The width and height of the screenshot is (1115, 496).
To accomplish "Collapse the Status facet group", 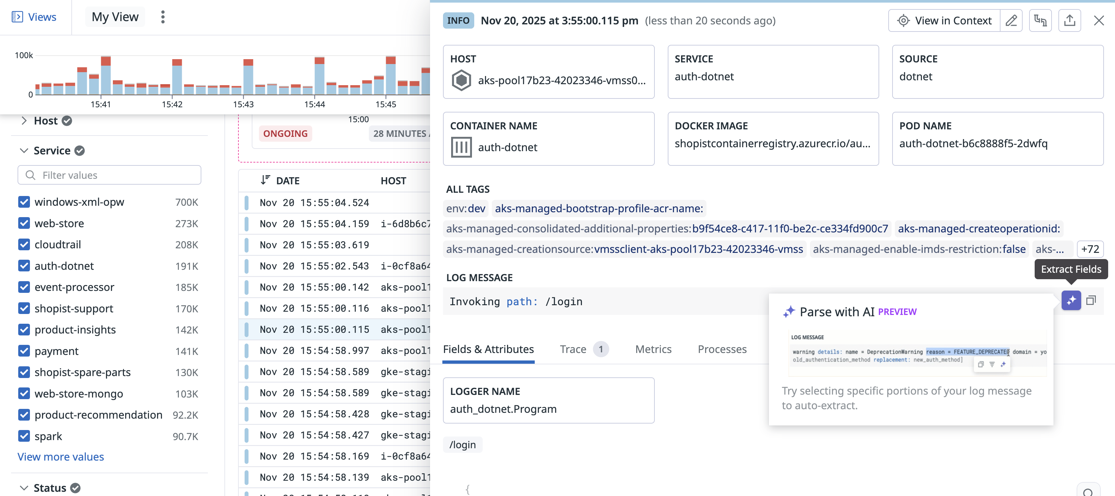I will (x=24, y=488).
